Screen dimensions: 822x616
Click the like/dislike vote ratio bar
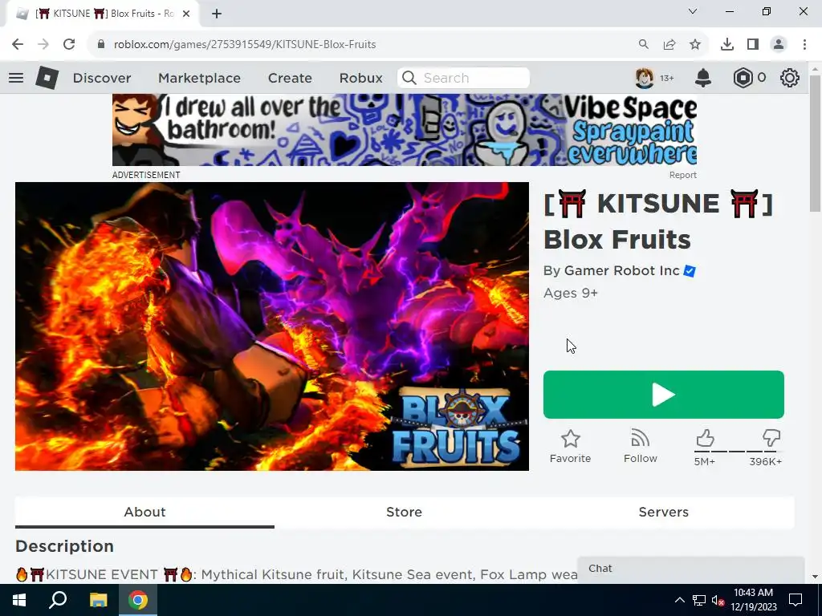coord(738,451)
